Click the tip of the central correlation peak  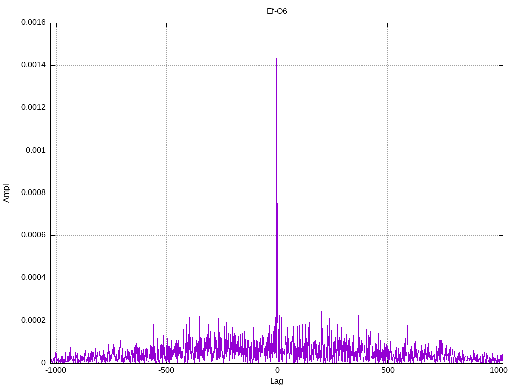click(276, 59)
